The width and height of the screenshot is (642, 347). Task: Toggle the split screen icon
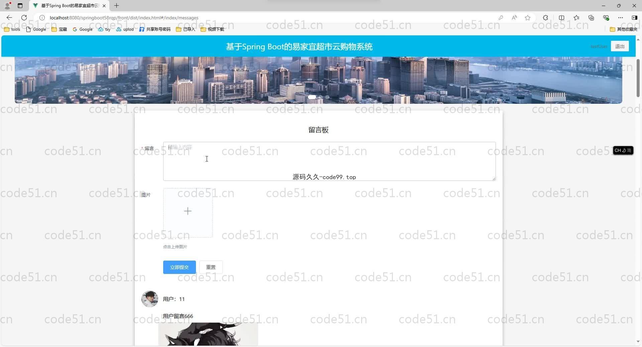[x=561, y=18]
